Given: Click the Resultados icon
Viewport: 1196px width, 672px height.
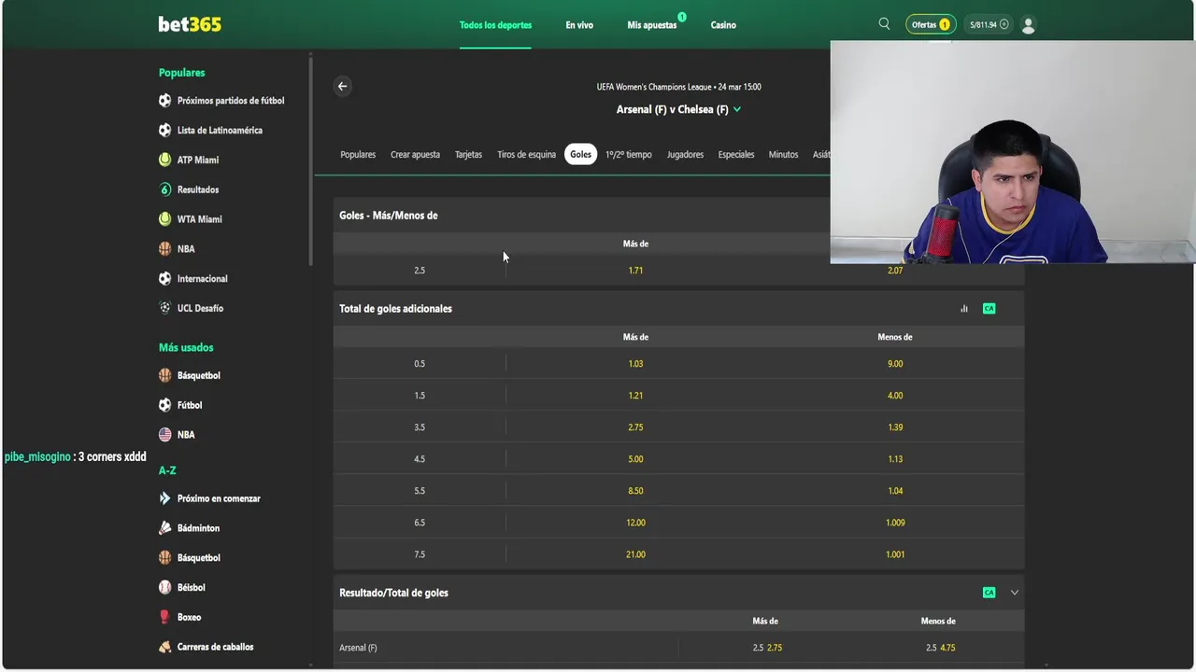Looking at the screenshot, I should [x=165, y=189].
